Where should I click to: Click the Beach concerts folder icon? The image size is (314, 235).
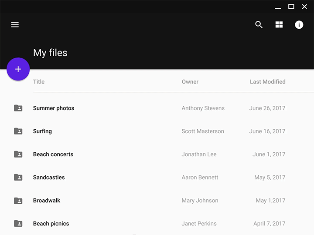tap(18, 154)
